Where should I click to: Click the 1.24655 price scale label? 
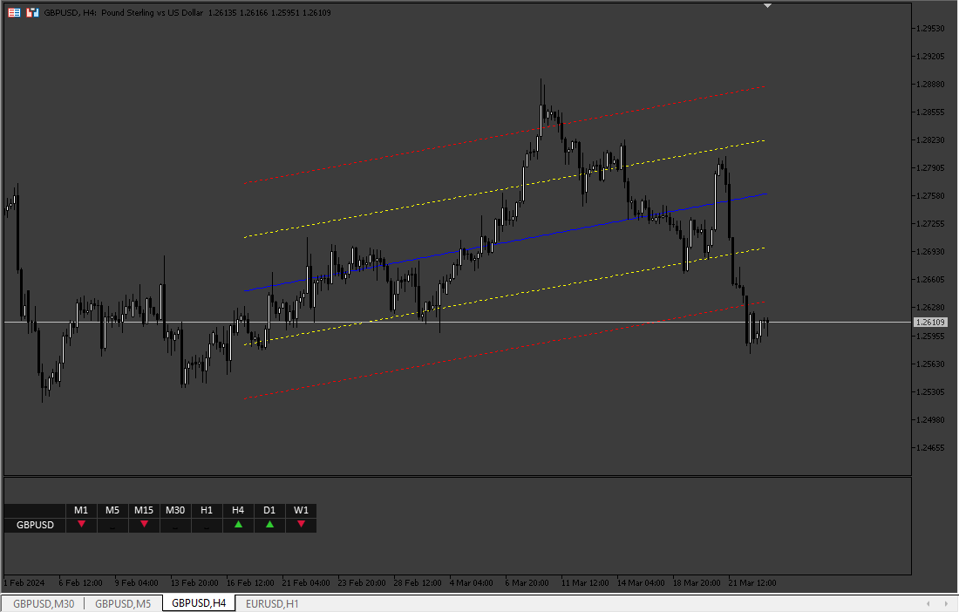click(930, 447)
